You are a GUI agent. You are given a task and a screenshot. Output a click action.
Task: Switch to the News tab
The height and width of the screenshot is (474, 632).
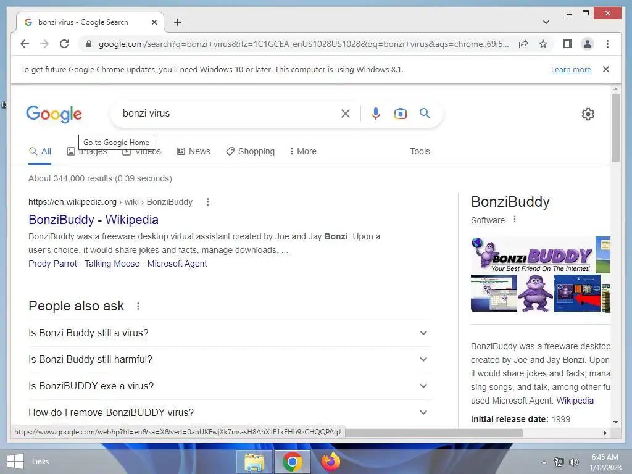(x=193, y=152)
